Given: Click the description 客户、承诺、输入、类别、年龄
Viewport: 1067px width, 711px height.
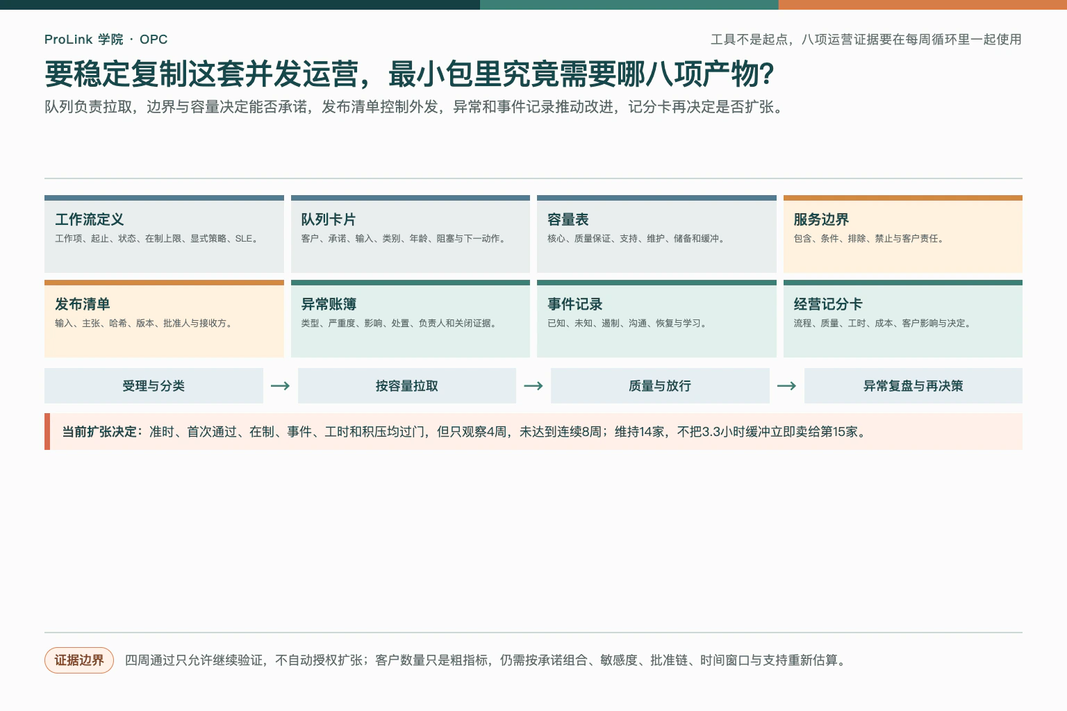Looking at the screenshot, I should click(x=405, y=239).
